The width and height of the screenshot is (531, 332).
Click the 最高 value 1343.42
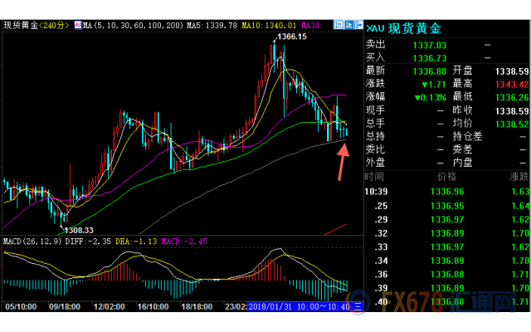coord(512,85)
